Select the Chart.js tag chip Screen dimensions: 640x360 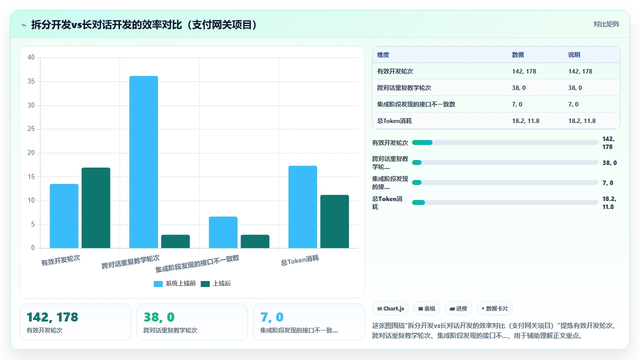(x=391, y=308)
